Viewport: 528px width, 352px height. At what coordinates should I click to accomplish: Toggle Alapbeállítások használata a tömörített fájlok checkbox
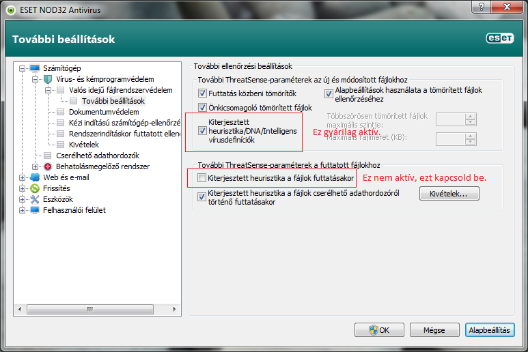coord(329,94)
